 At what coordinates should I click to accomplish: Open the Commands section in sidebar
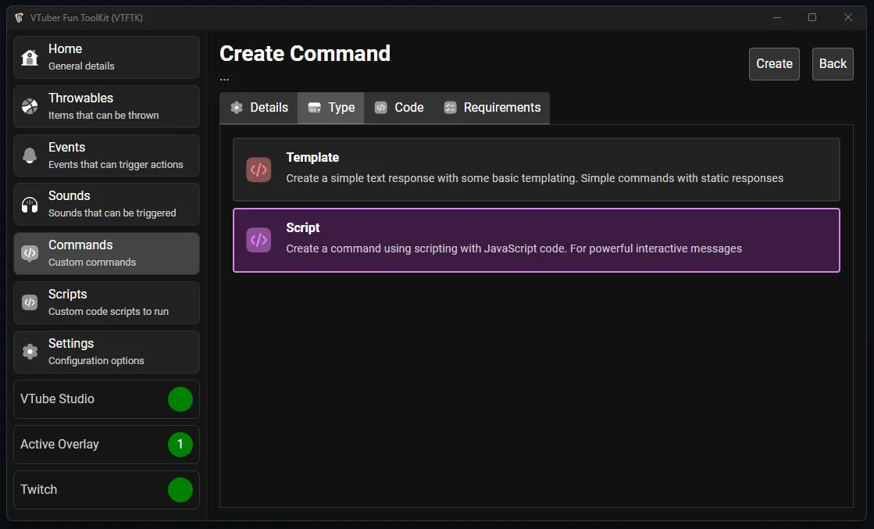(x=106, y=253)
